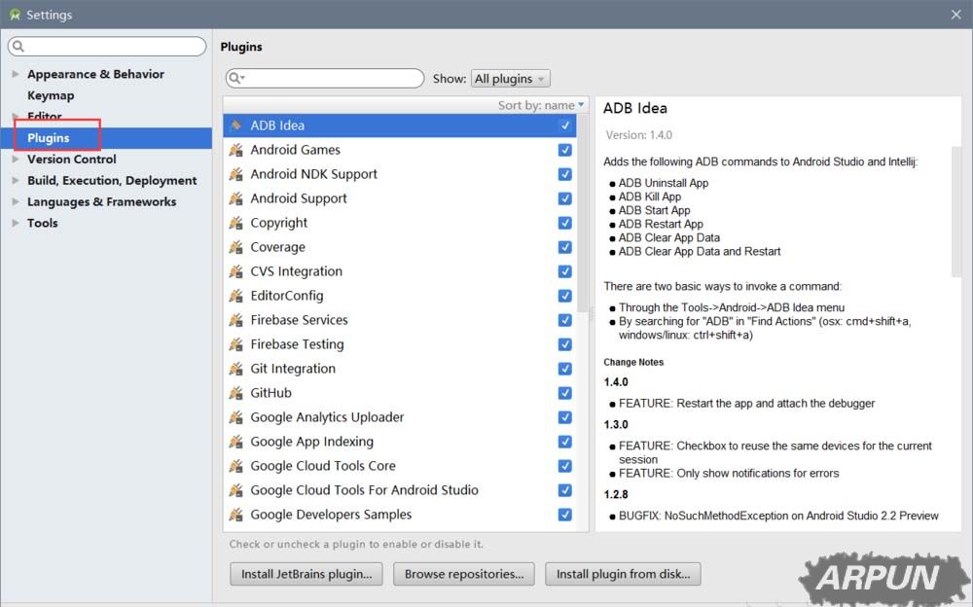
Task: Click the magnifier in the settings search box
Action: click(x=17, y=46)
